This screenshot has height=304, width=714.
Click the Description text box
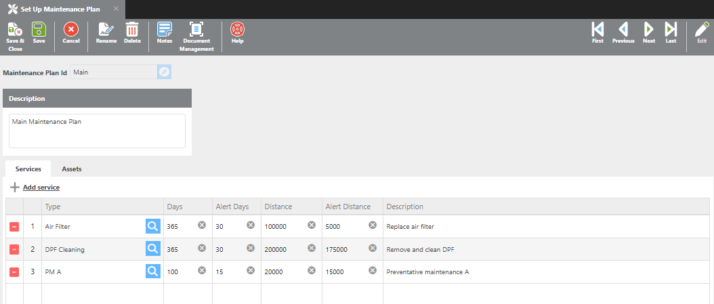click(x=97, y=130)
